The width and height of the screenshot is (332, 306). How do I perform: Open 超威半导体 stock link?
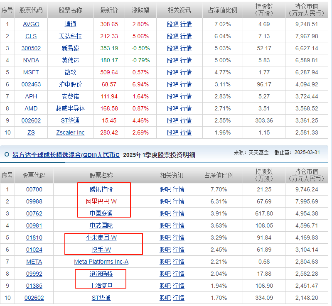pyautogui.click(x=70, y=108)
